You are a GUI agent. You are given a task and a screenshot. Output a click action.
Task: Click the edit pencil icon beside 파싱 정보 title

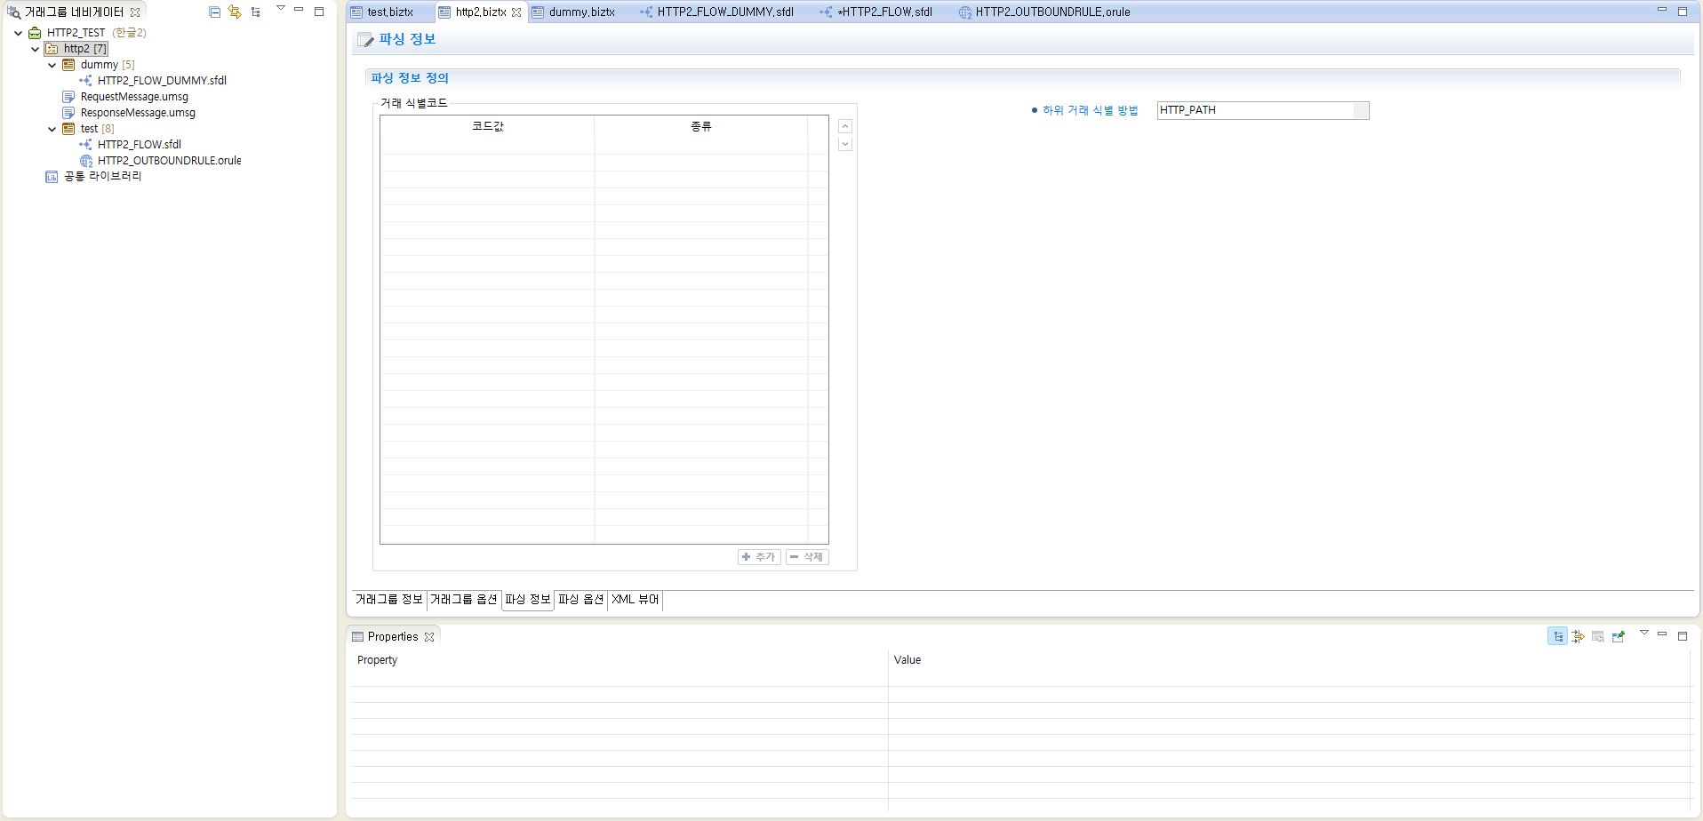point(364,39)
